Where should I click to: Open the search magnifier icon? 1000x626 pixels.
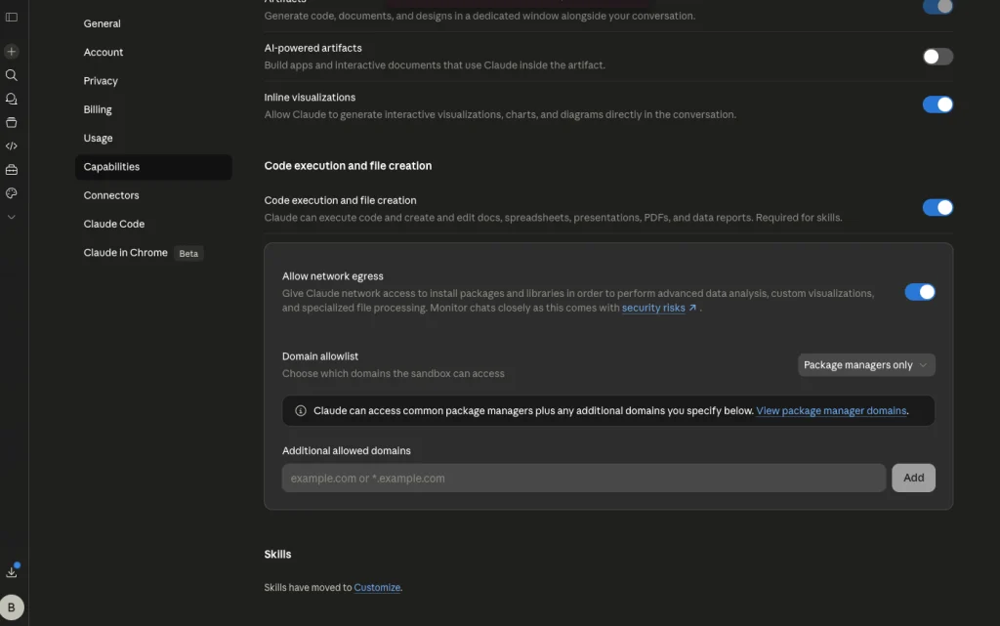12,75
